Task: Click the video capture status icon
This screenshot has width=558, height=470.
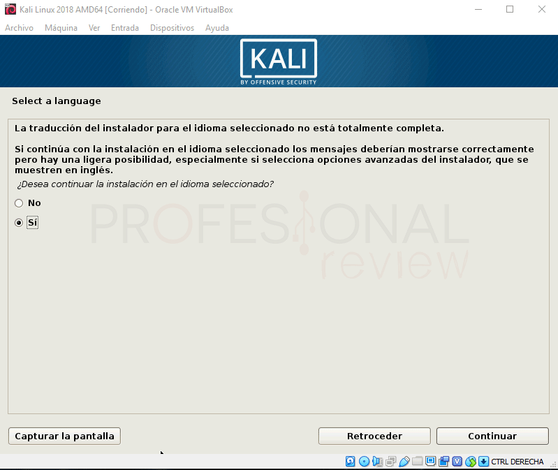Action: (x=443, y=462)
